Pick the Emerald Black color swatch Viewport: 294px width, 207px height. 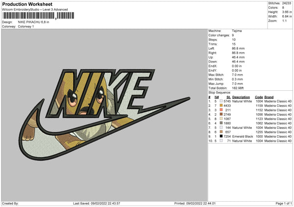click(221, 136)
